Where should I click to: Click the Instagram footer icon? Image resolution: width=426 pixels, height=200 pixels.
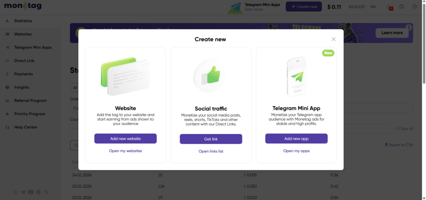coord(15,192)
